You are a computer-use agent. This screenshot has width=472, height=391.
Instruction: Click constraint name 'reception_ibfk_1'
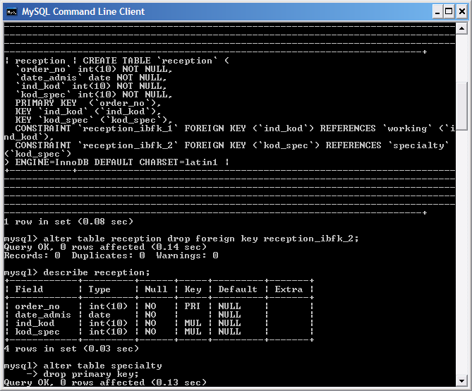coord(128,128)
